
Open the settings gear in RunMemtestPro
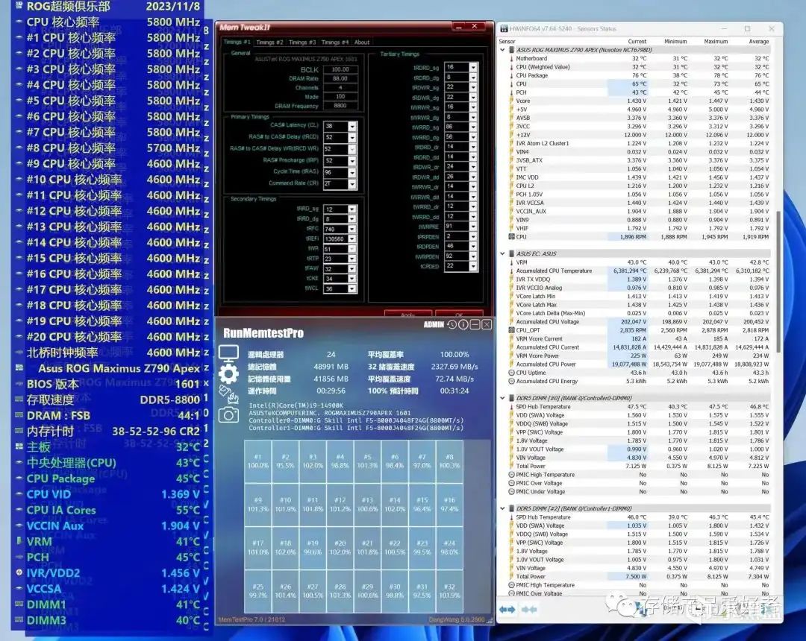(228, 373)
